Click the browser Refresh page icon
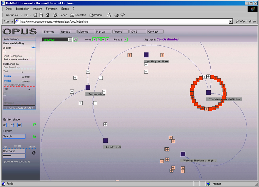Screen dimensions: 259x187 (41, 15)
